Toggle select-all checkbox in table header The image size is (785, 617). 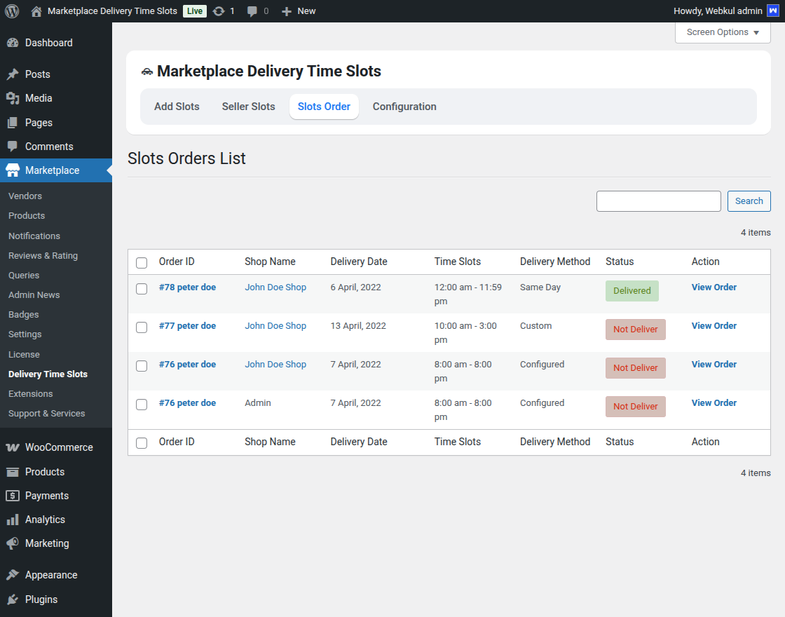click(x=142, y=263)
